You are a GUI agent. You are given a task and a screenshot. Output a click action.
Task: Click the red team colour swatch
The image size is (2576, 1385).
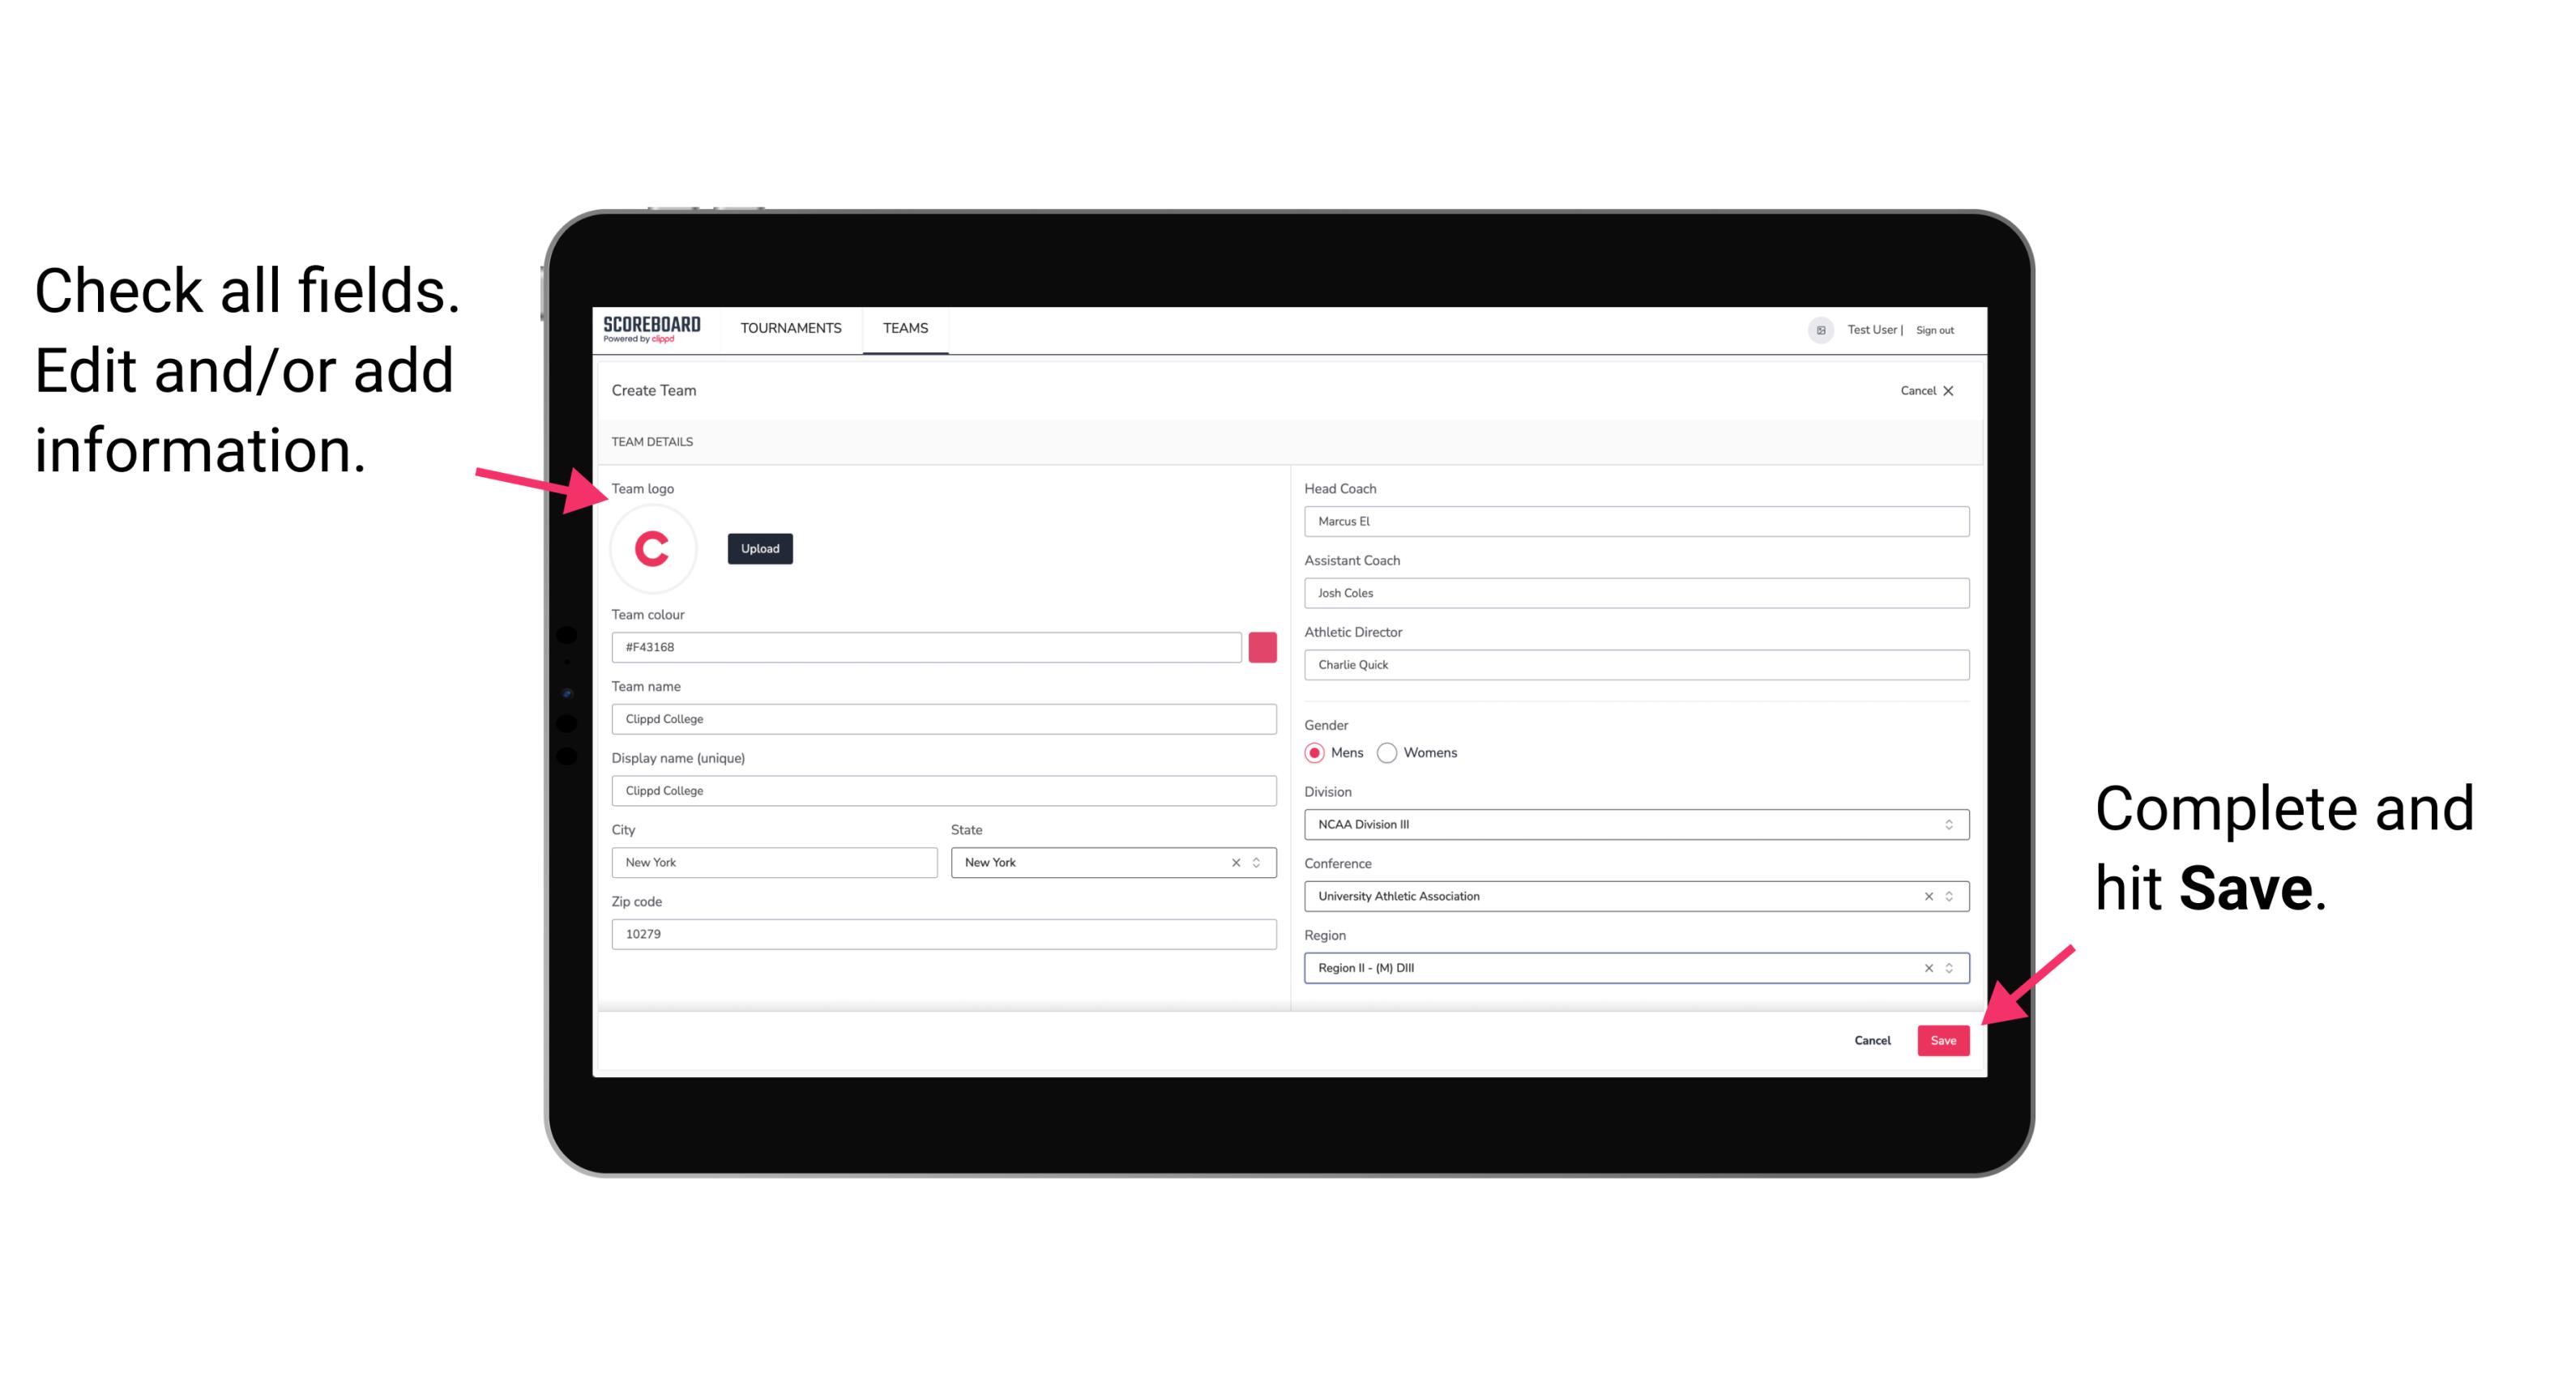pyautogui.click(x=1261, y=646)
